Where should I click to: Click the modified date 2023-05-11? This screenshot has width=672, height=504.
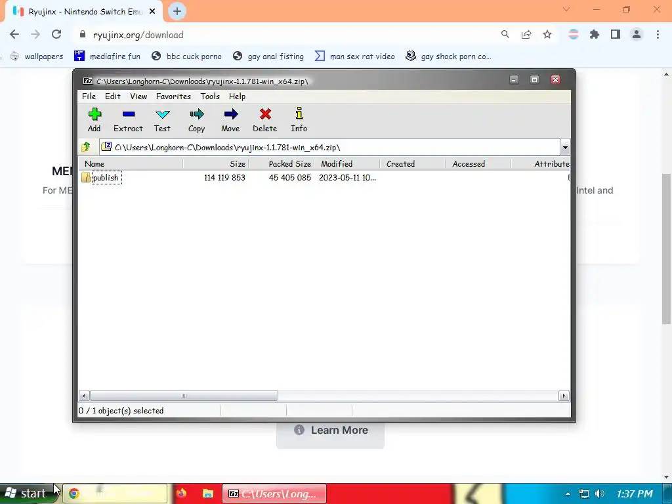coord(347,177)
